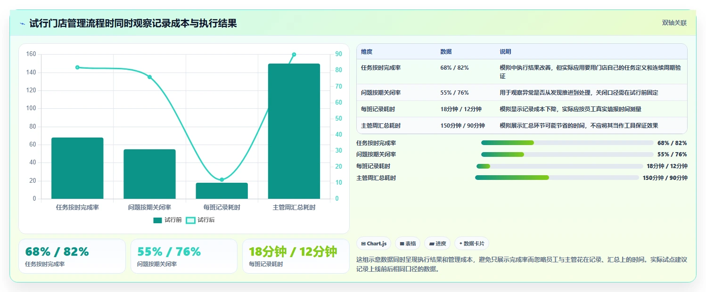Click the 表格 tag chip
Screen dimensions: 706x292
pyautogui.click(x=408, y=243)
